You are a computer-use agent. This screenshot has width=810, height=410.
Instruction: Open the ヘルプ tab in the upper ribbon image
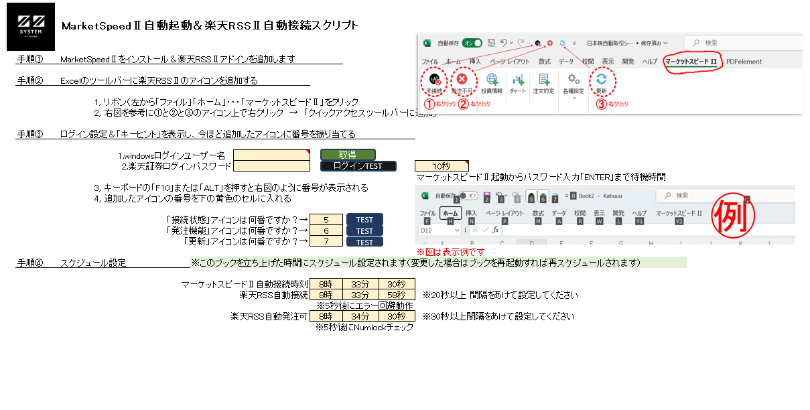(x=649, y=62)
